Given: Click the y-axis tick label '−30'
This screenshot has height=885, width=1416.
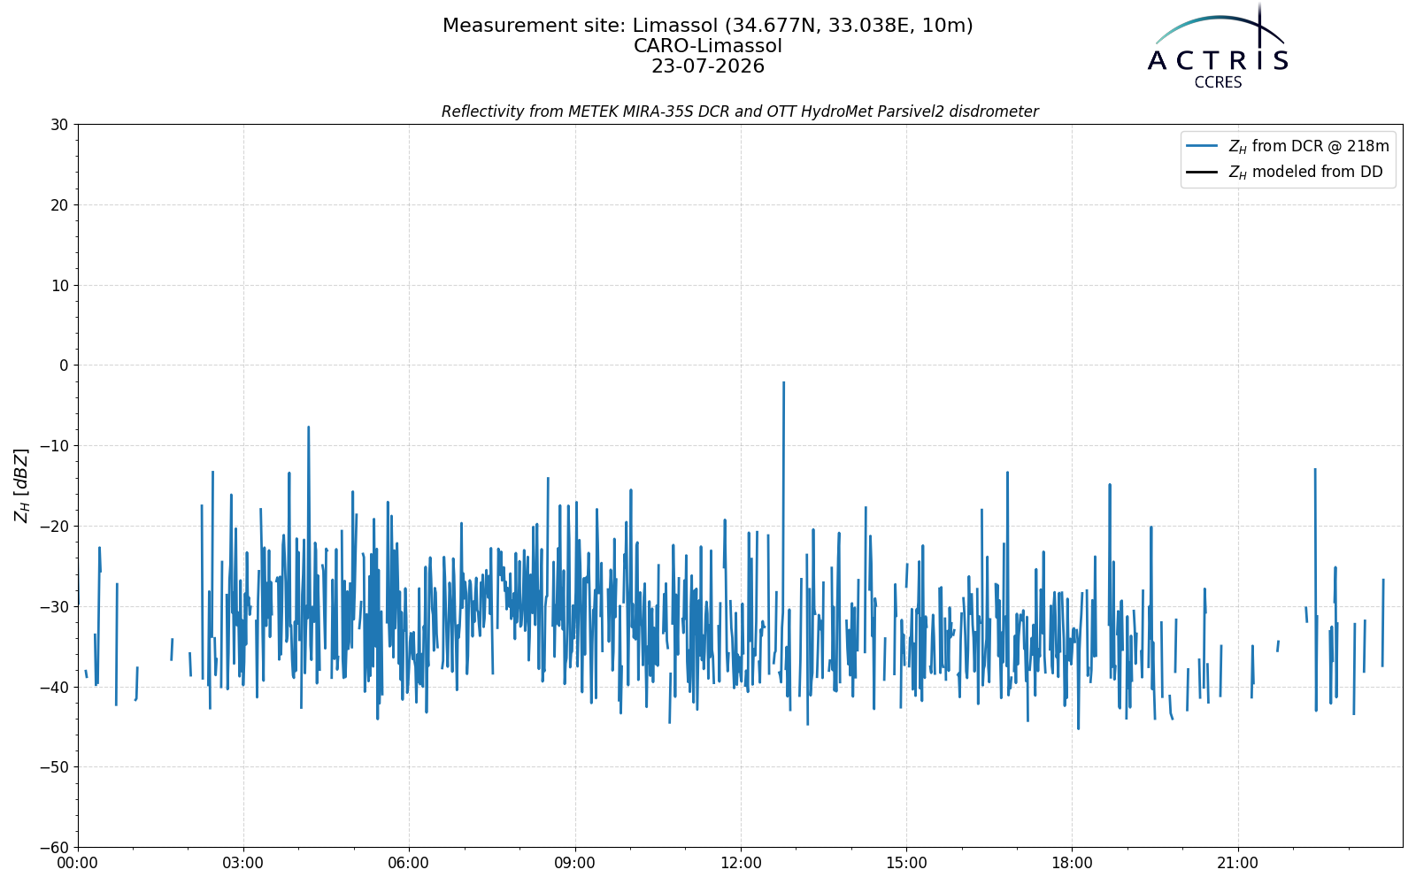Looking at the screenshot, I should tap(53, 607).
